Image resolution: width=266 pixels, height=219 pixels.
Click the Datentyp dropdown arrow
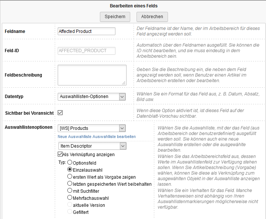[x=122, y=97]
